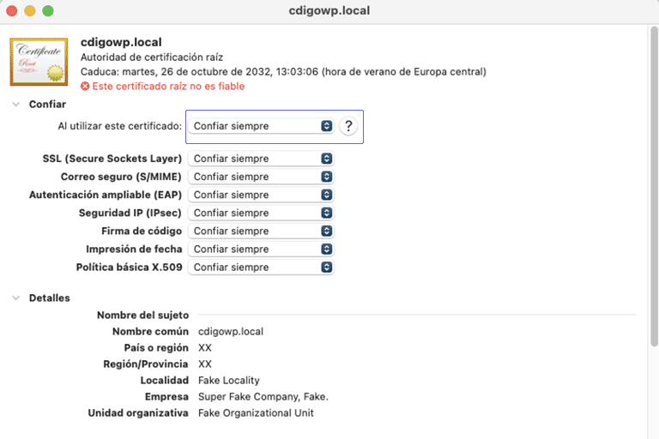Click the 'Caduca: martes, 26 de octubre' line

click(x=283, y=72)
